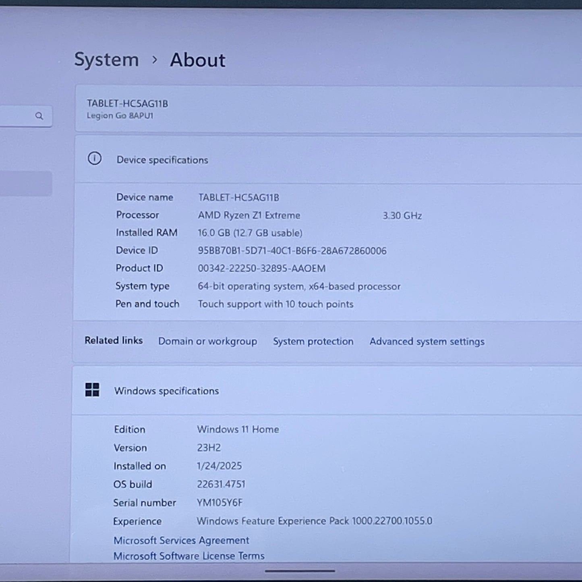Click the 3.30 GHz clock speed value
The image size is (582, 582).
(x=402, y=216)
